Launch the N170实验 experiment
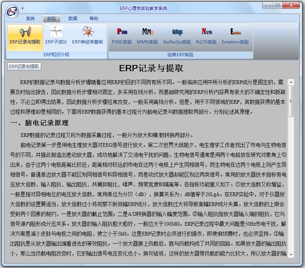Screen dimensions: 305x268 tap(206, 37)
